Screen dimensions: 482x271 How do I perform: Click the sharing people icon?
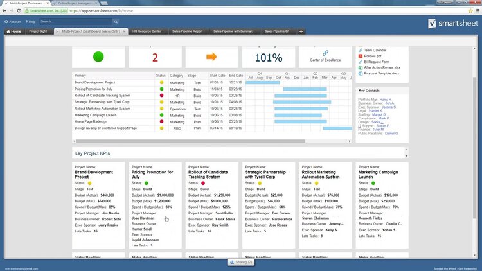232,262
